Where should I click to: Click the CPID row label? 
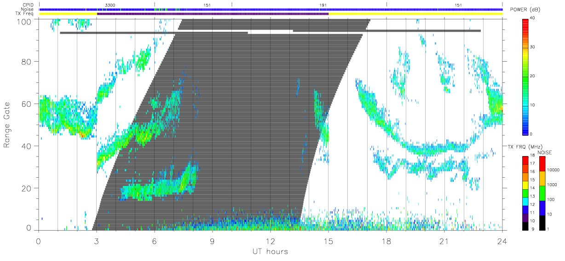tap(28, 5)
